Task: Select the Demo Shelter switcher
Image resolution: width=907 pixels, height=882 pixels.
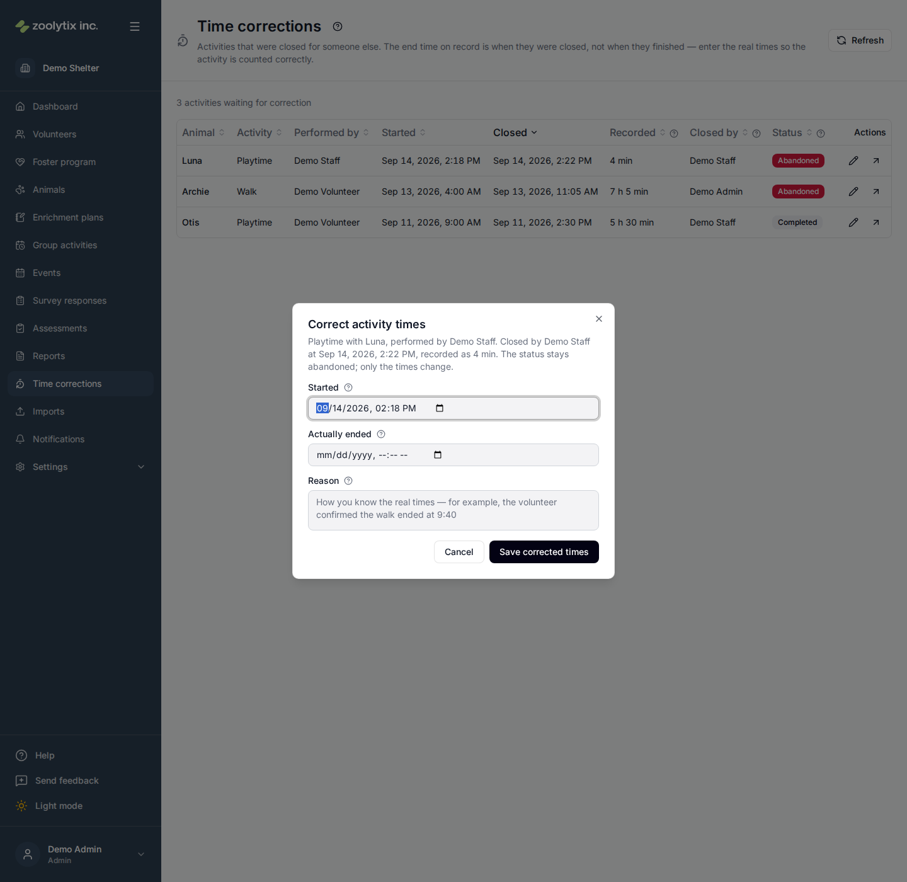Action: (x=81, y=68)
